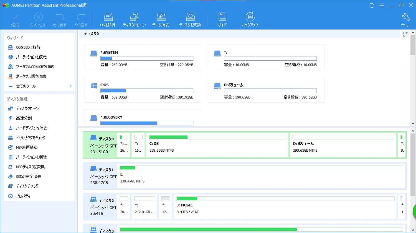Select C: OS block in disk map
The width and height of the screenshot is (416, 233).
coord(217,145)
